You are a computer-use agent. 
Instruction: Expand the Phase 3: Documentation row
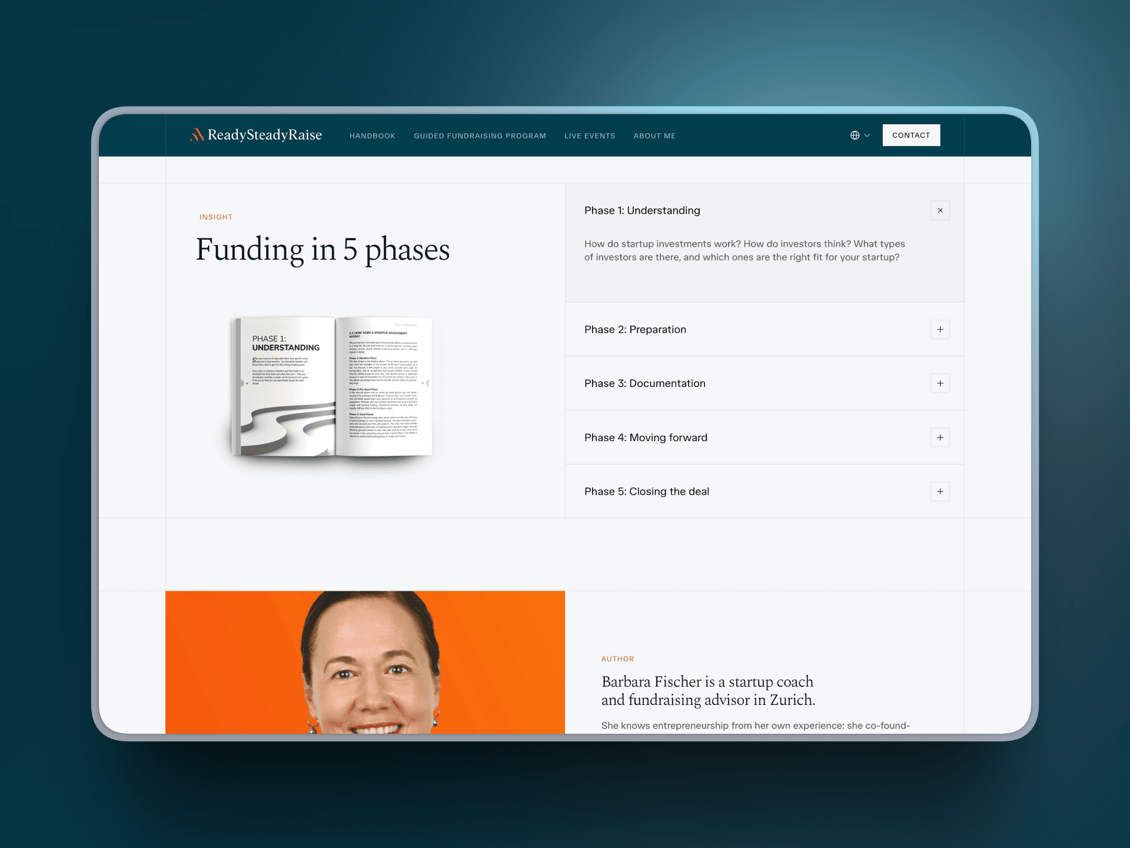click(765, 383)
